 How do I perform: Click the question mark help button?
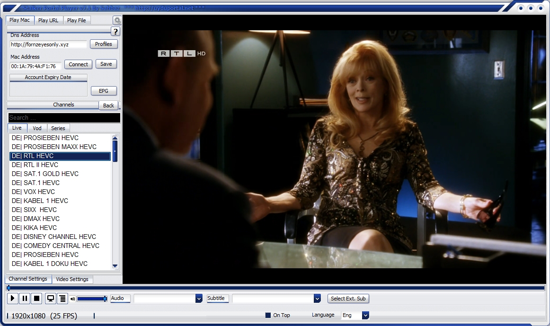coord(115,32)
